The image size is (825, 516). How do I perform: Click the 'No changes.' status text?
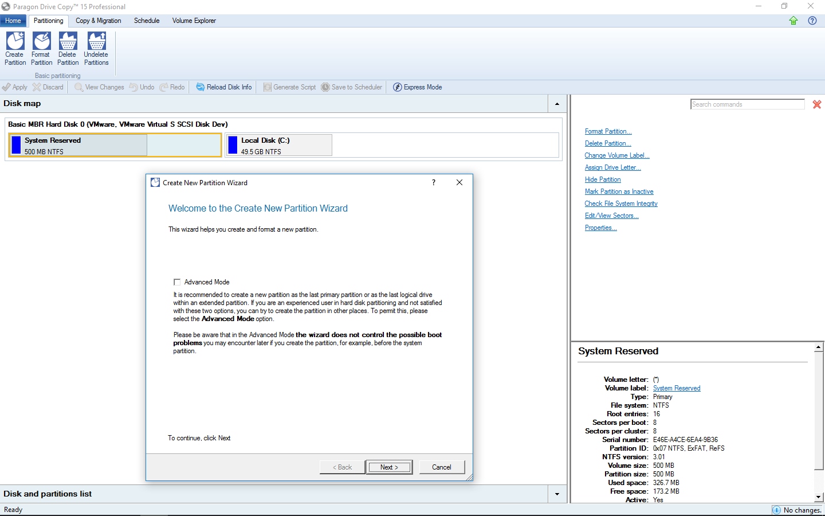pos(802,510)
